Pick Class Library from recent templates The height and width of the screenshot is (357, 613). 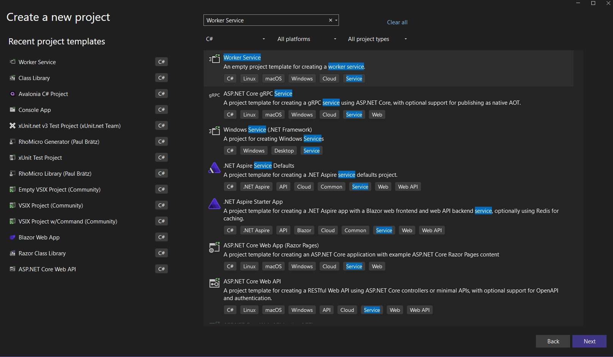34,78
